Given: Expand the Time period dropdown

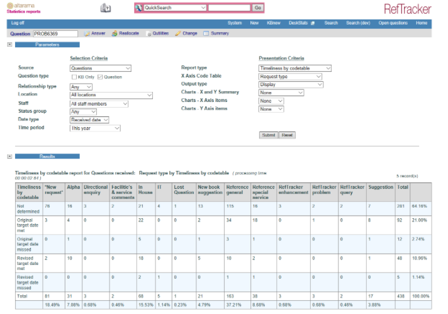Looking at the screenshot, I should click(x=95, y=128).
